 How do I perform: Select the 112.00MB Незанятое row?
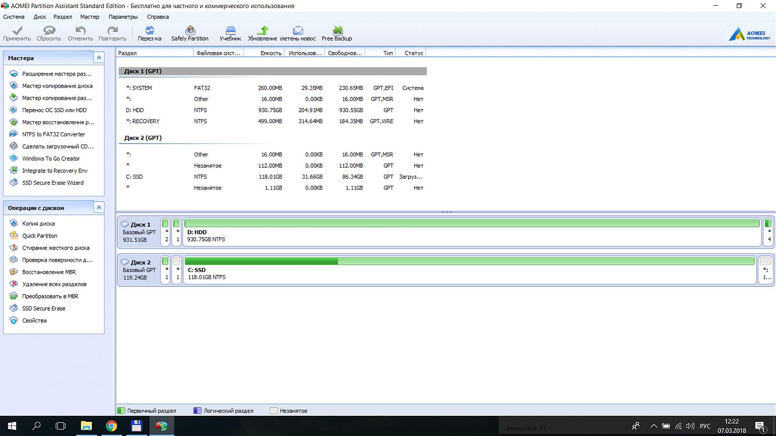point(273,166)
